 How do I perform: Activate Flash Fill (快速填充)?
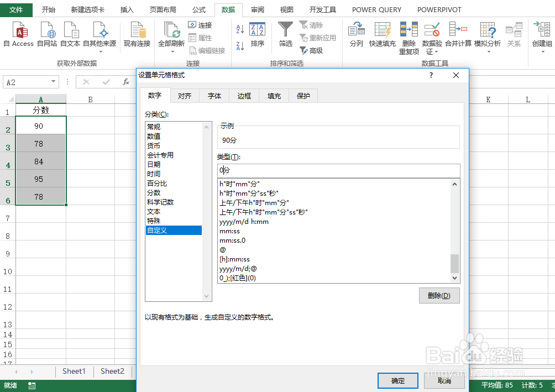coord(383,33)
